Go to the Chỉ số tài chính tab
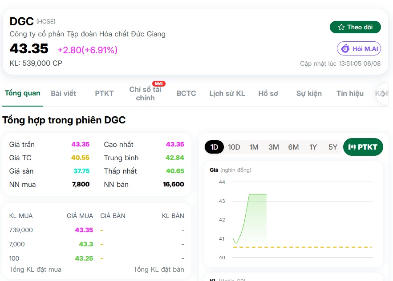393x281 pixels. tap(146, 94)
